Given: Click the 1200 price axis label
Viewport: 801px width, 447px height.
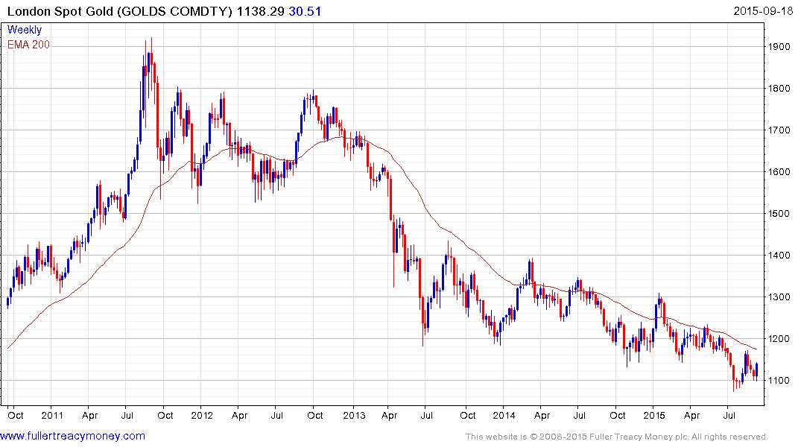Looking at the screenshot, I should (779, 339).
